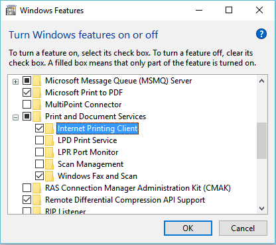This screenshot has width=276, height=245.
Task: Toggle the Microsoft Message Queue (MSMQ) Server checkbox
Action: (x=27, y=81)
